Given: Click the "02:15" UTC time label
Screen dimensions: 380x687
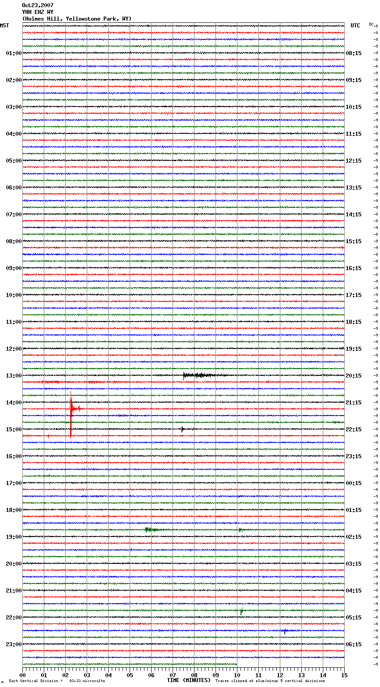Looking at the screenshot, I should [354, 537].
